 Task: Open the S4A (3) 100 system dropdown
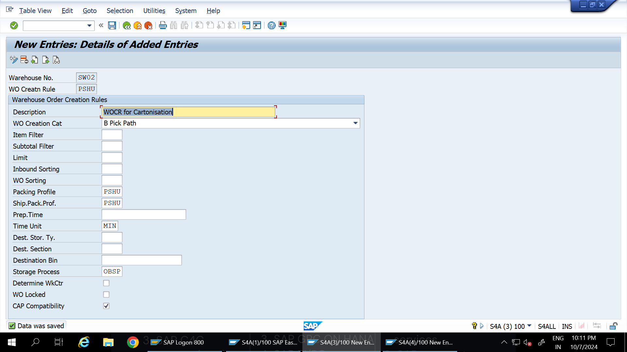pyautogui.click(x=529, y=326)
